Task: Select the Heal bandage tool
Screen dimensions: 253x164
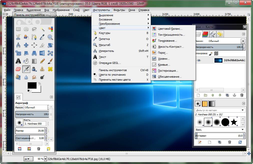Action: pyautogui.click(x=50, y=69)
